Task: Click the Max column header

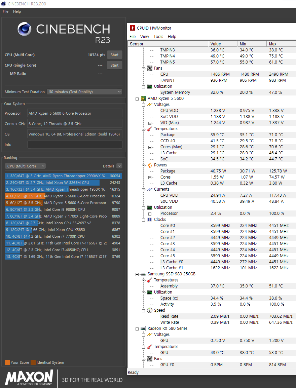Action: (281, 44)
